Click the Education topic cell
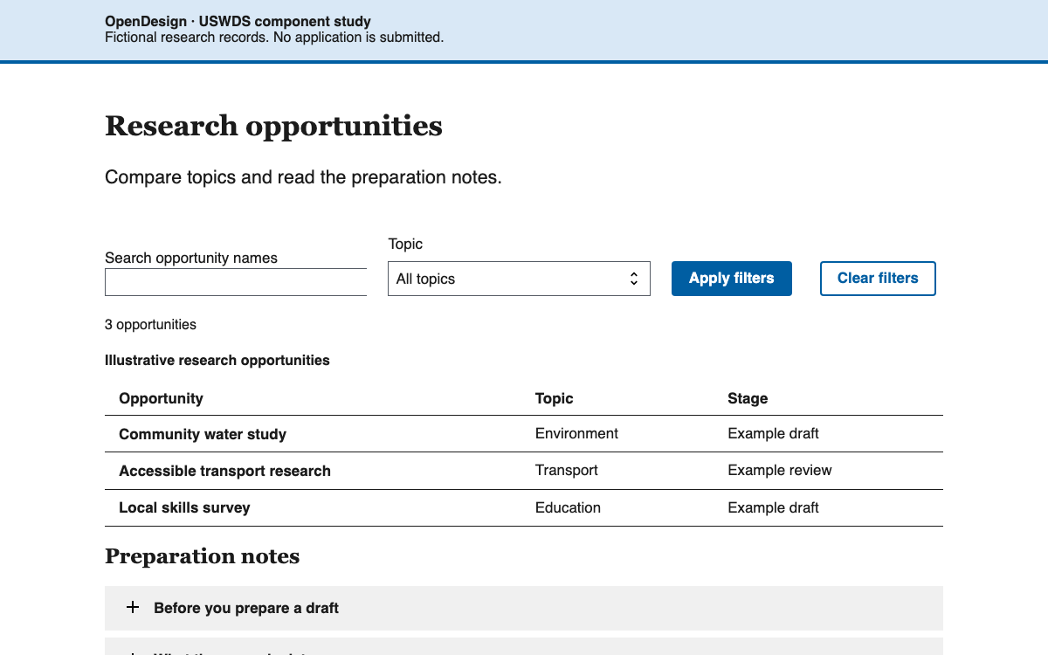Image resolution: width=1048 pixels, height=655 pixels. tap(568, 507)
